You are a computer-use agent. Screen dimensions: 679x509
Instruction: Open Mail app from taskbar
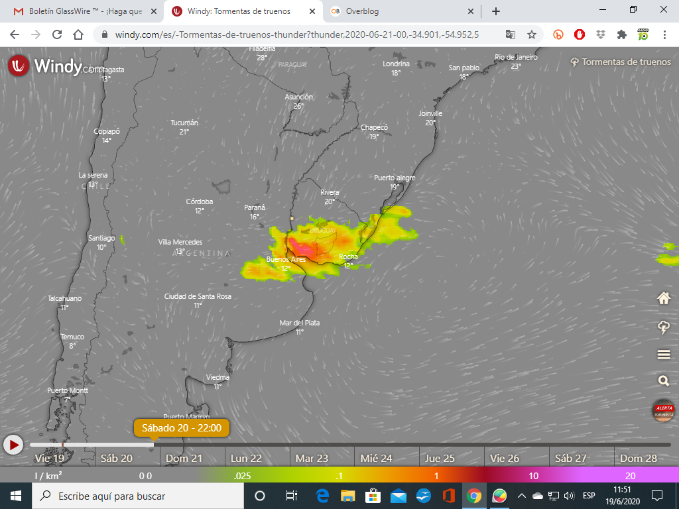[x=398, y=496]
